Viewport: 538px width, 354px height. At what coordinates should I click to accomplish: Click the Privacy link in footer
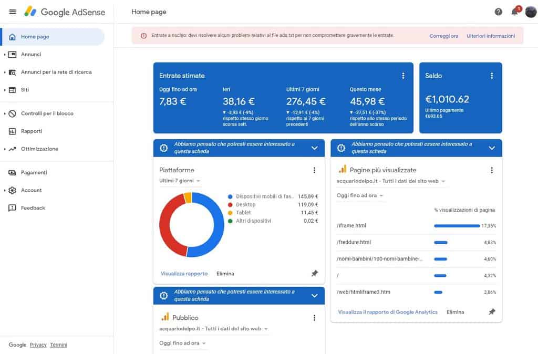[x=38, y=345]
